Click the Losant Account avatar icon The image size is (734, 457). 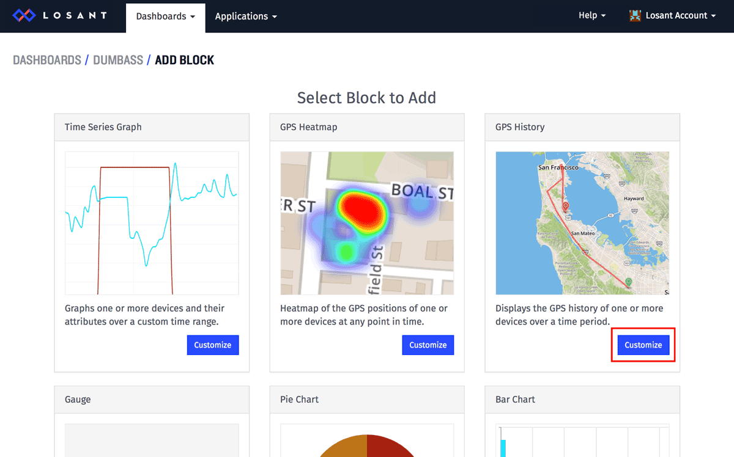(x=635, y=16)
